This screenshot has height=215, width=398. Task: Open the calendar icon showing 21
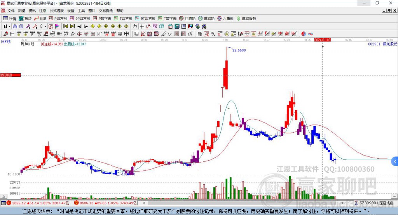170,26
